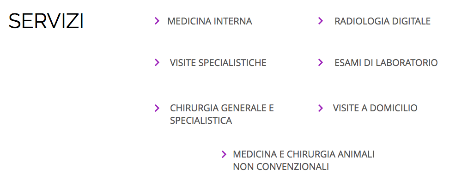This screenshot has height=194, width=468.
Task: Open the Radiologia Digitale service link
Action: 382,21
